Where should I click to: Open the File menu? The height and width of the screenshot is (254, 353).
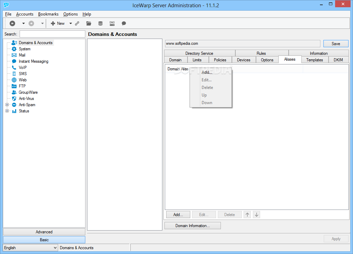click(8, 14)
